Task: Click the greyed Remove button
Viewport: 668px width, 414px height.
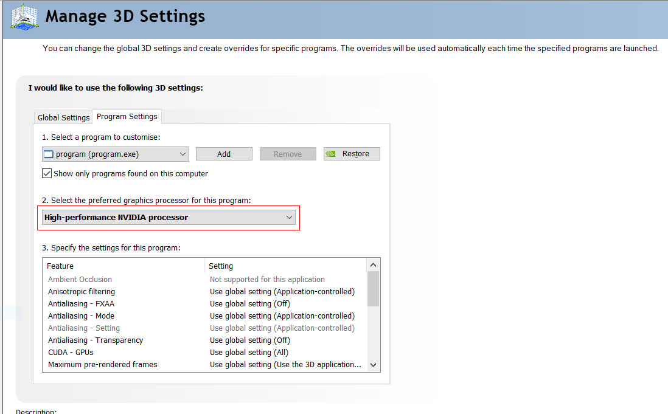Action: [x=288, y=154]
